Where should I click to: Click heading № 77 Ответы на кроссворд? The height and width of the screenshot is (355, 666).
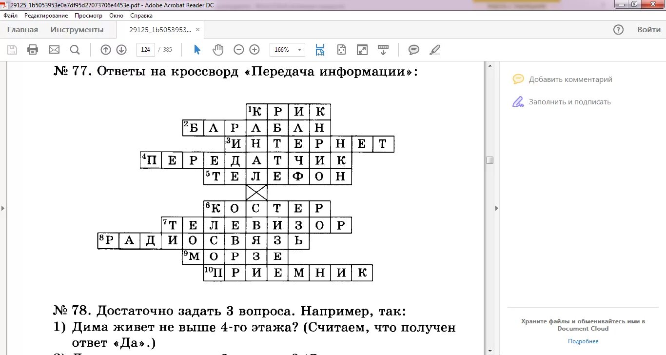pyautogui.click(x=235, y=72)
